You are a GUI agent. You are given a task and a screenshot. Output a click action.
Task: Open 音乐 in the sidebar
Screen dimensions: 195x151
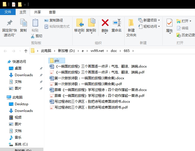tap(15, 138)
